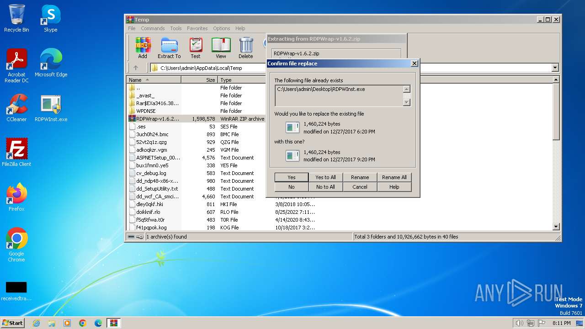Click up arrow of file list scrollbar
This screenshot has height=329, width=585.
coord(556,80)
